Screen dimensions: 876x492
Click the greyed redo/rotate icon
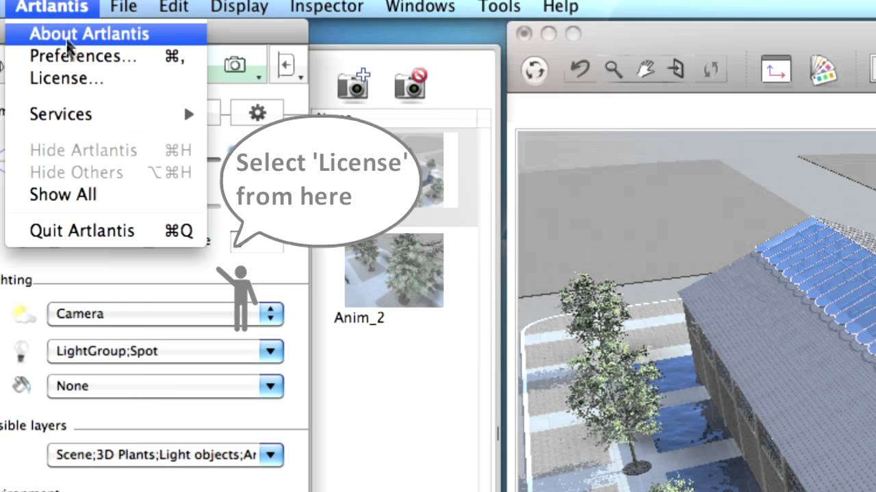point(711,69)
